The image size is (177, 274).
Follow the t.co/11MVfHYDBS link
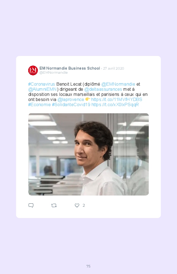click(x=116, y=100)
